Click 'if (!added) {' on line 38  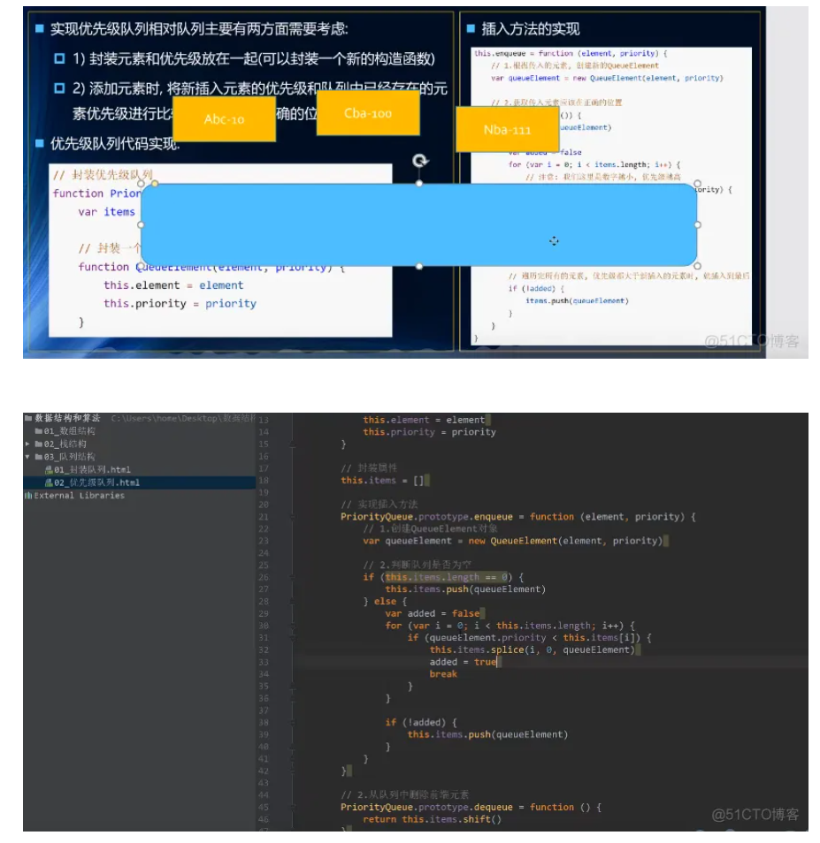click(421, 722)
